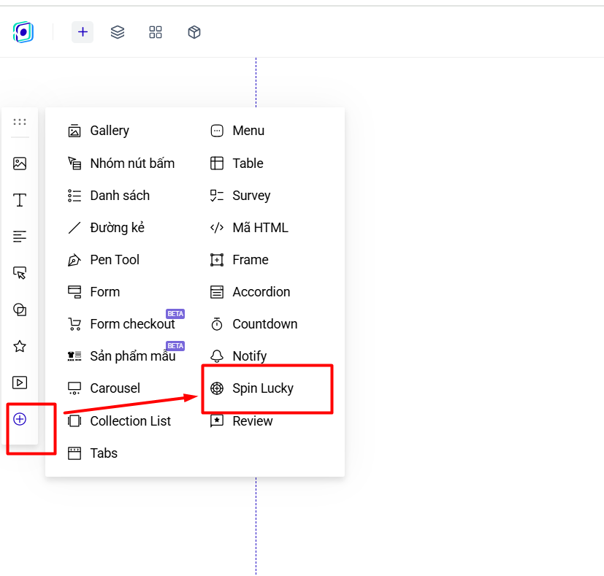The width and height of the screenshot is (604, 576).
Task: Select the paragraph lines tool
Action: [x=20, y=237]
